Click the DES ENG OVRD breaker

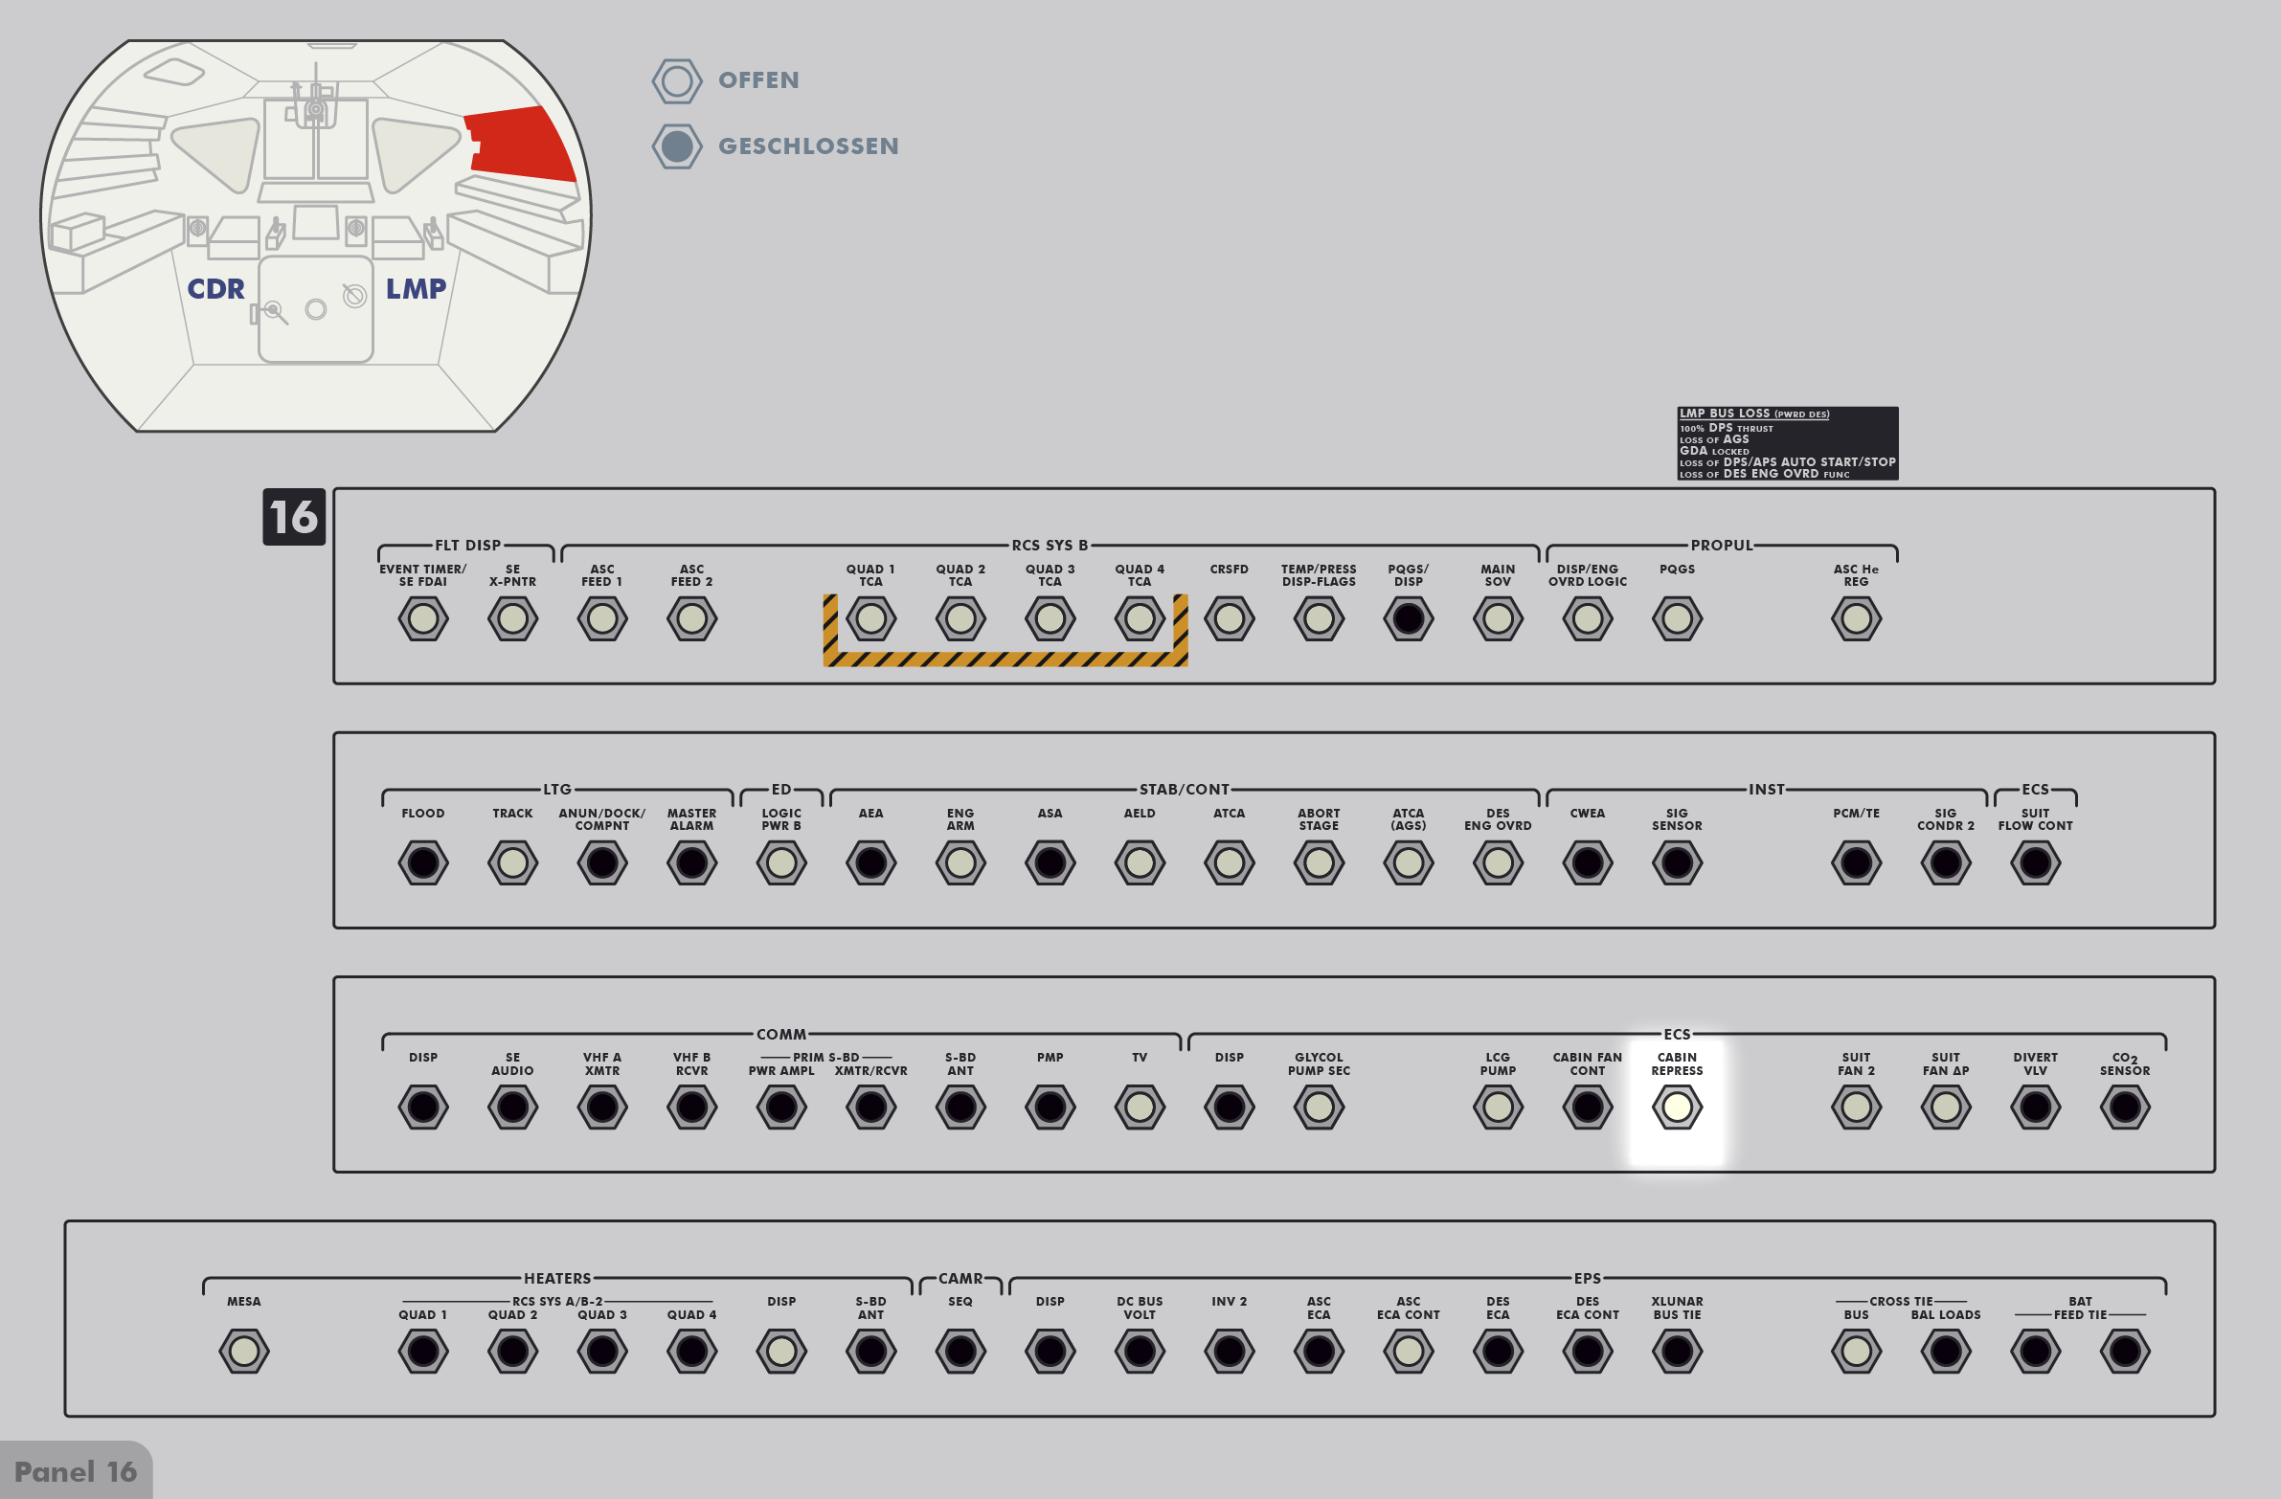pyautogui.click(x=1497, y=863)
